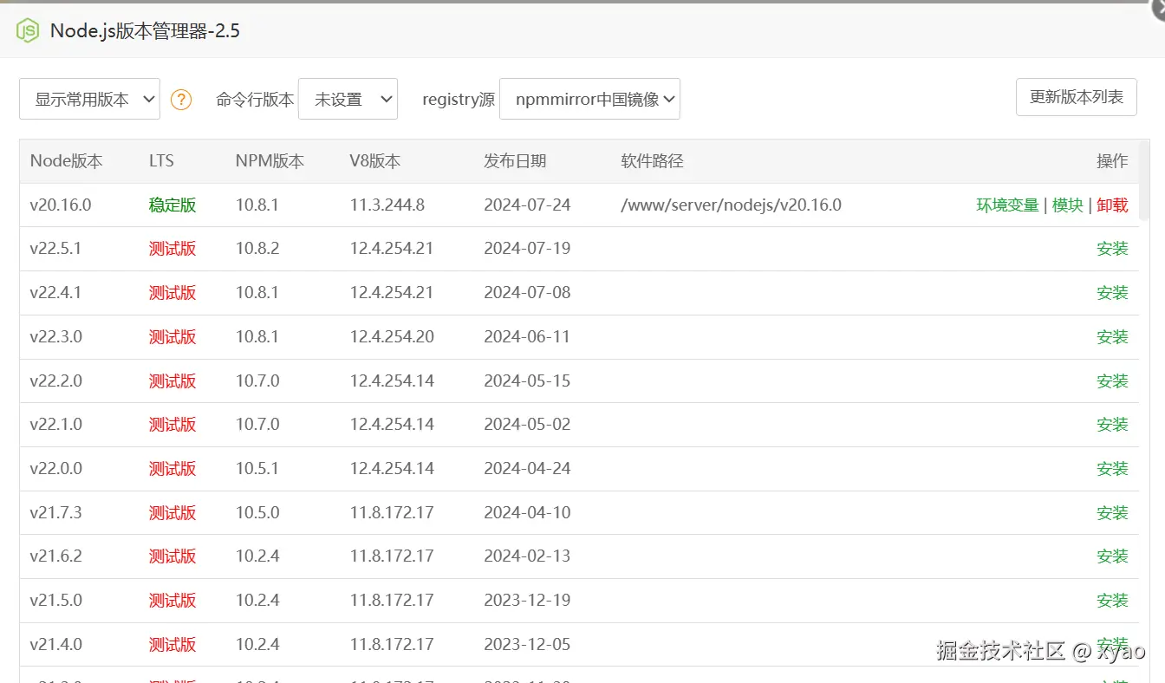Click release date 2023-12-19
Viewport: 1165px width, 683px height.
[x=527, y=601]
